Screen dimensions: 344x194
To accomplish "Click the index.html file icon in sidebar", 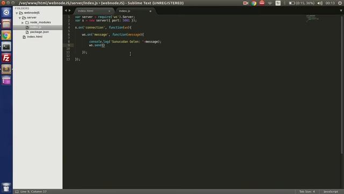I will [24, 37].
